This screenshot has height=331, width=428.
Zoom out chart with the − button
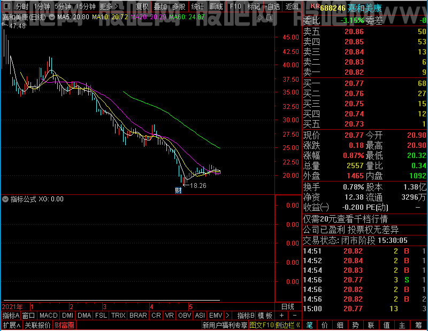[x=295, y=316]
